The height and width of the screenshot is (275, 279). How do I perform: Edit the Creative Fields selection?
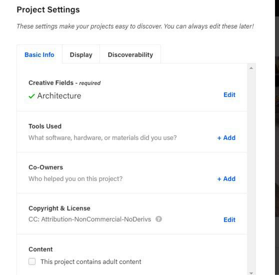click(229, 95)
